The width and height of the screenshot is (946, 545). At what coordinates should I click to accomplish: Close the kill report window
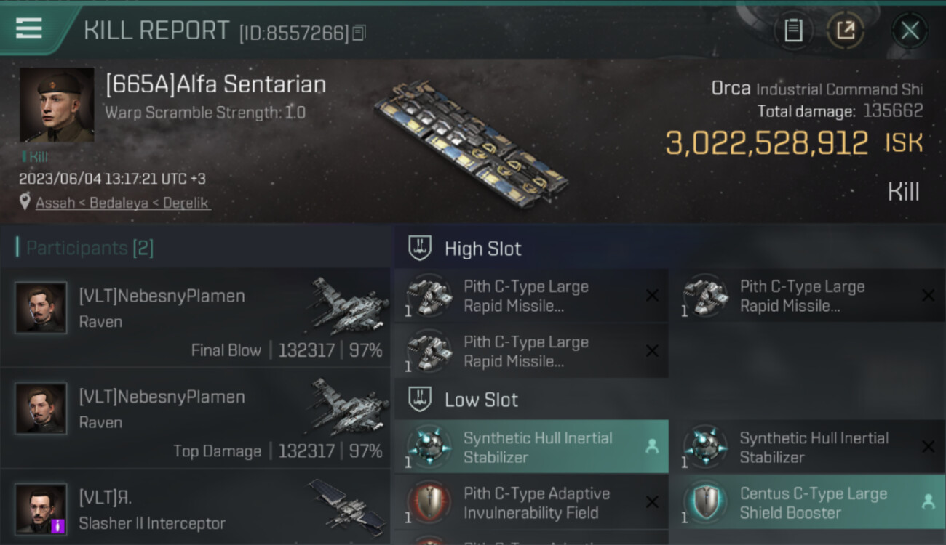pyautogui.click(x=910, y=31)
